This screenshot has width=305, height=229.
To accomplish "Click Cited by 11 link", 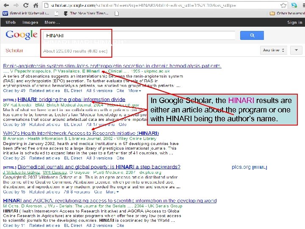I will coord(14,225).
